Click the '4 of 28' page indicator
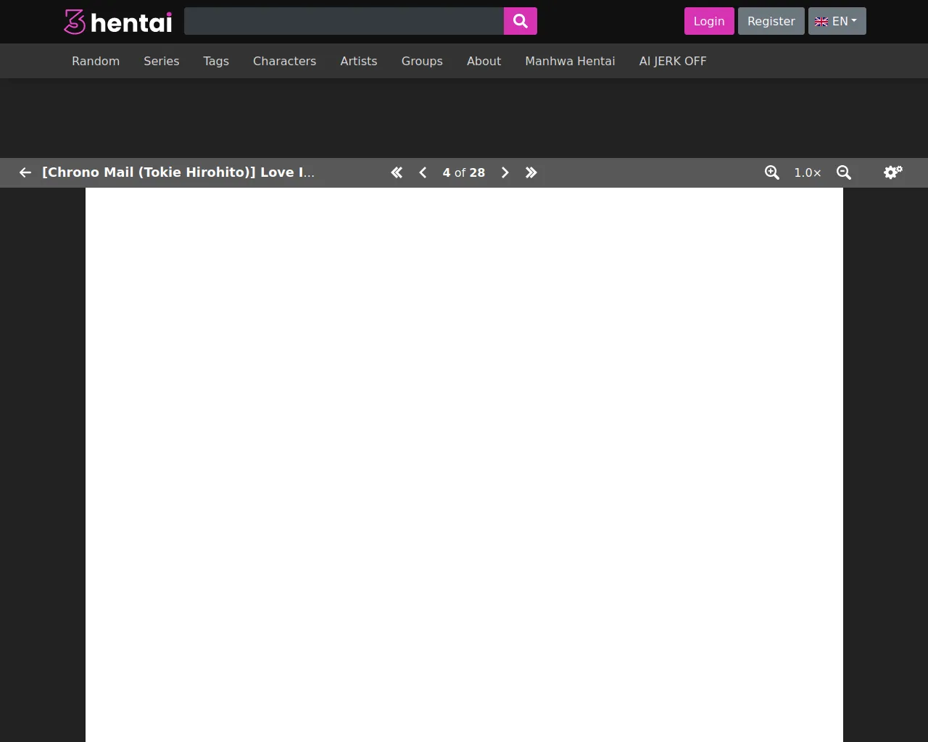 [464, 172]
